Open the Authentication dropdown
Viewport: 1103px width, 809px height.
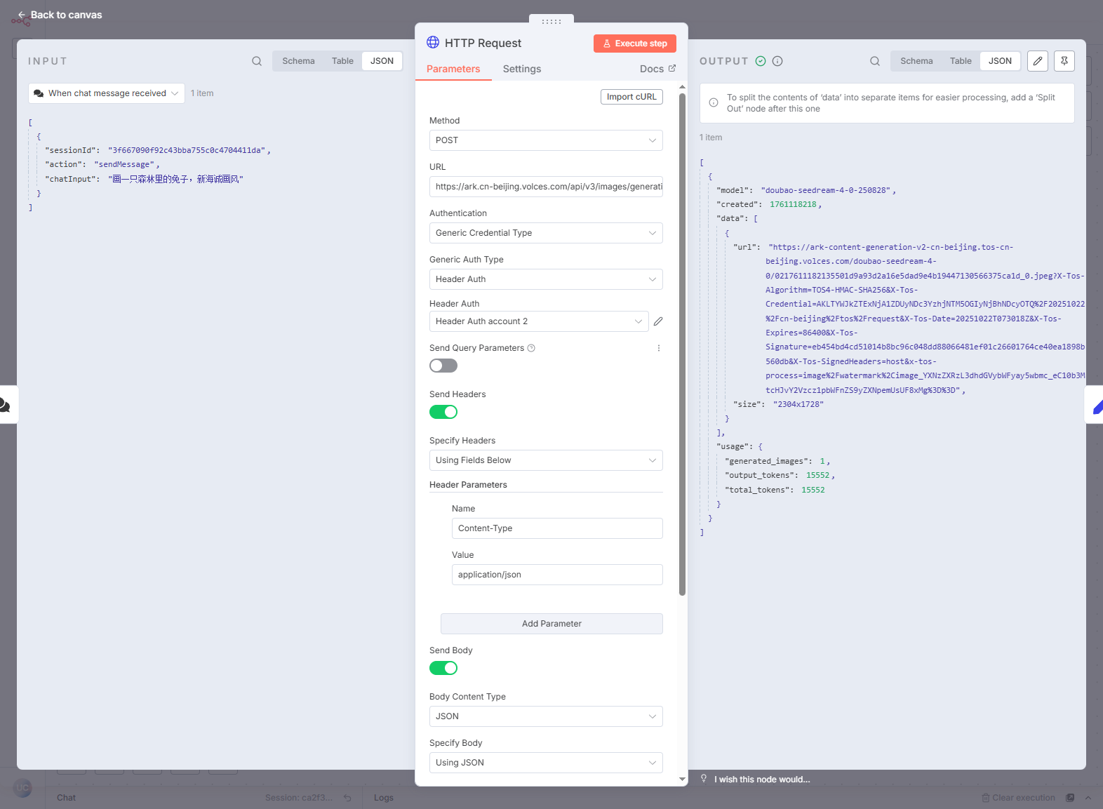pyautogui.click(x=546, y=233)
